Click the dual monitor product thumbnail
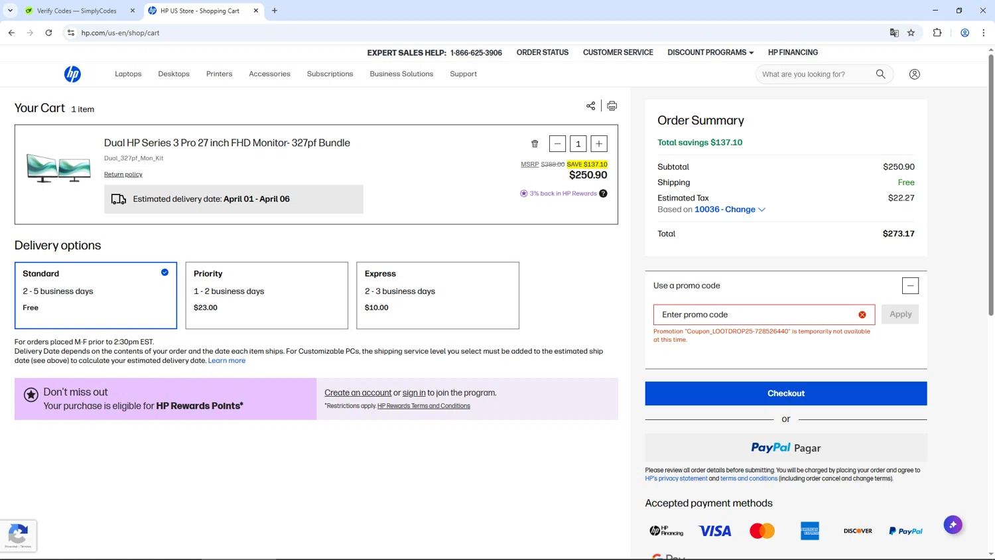Viewport: 995px width, 560px height. click(58, 168)
